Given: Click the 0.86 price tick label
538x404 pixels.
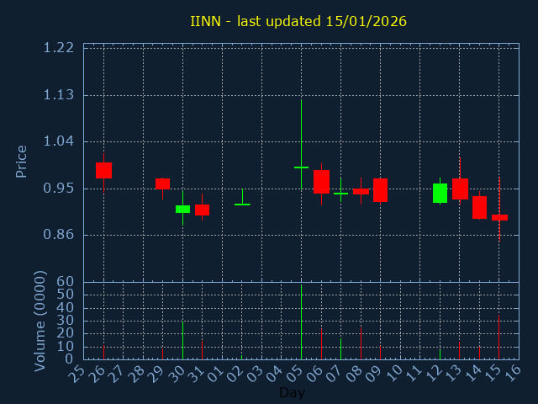Looking at the screenshot, I should [x=58, y=235].
